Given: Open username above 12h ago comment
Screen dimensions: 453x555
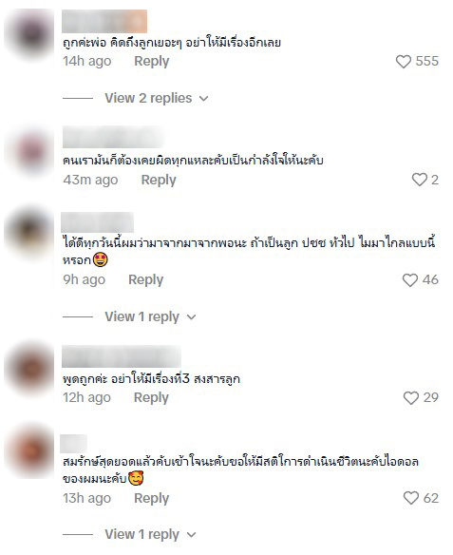Looking at the screenshot, I should tap(122, 356).
